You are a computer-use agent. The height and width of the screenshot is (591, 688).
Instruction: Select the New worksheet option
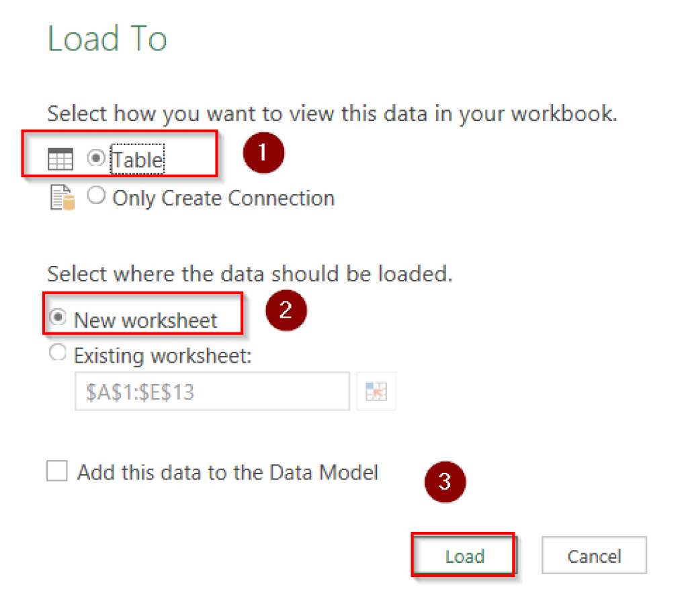coord(56,317)
